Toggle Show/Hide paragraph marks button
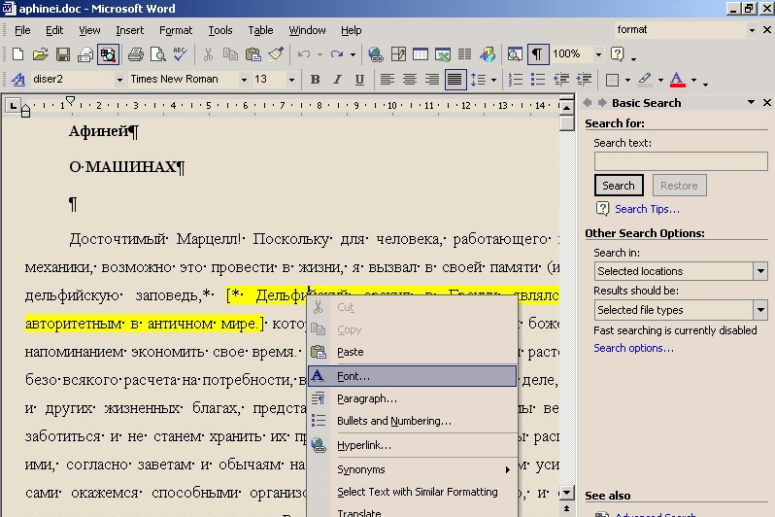The height and width of the screenshot is (517, 775). (x=537, y=55)
